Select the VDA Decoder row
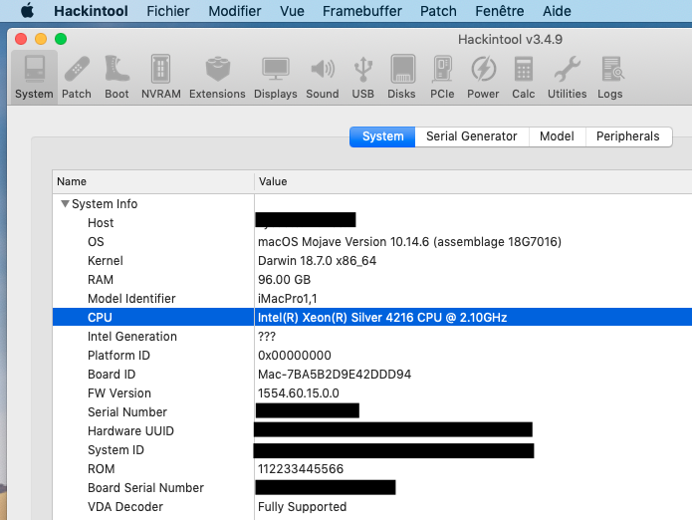 point(372,507)
